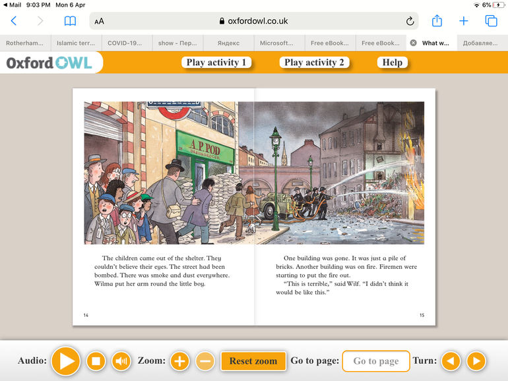
Task: Reload the page in Safari
Action: [410, 21]
